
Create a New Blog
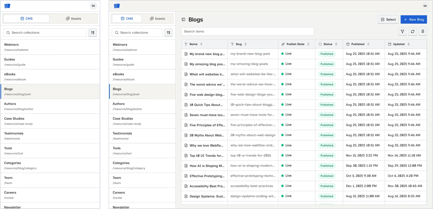click(x=414, y=19)
